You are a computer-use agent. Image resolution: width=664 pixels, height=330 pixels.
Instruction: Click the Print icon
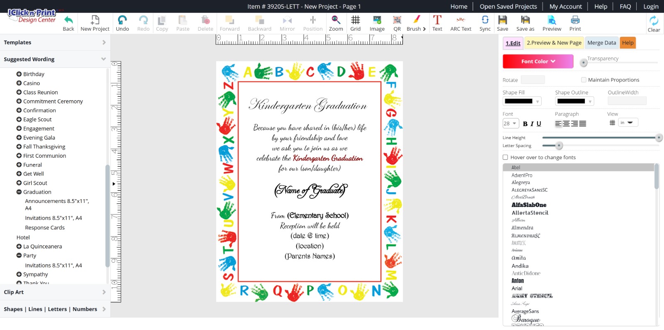575,20
